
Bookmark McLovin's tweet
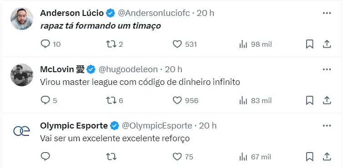(309, 100)
